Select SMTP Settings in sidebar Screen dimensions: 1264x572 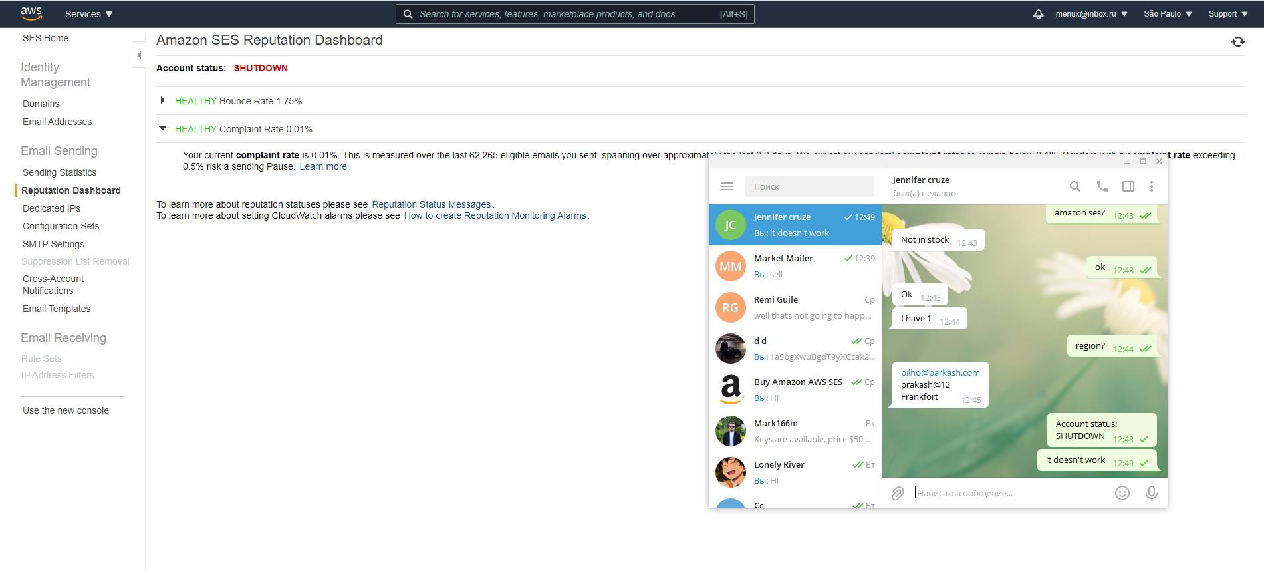(53, 244)
